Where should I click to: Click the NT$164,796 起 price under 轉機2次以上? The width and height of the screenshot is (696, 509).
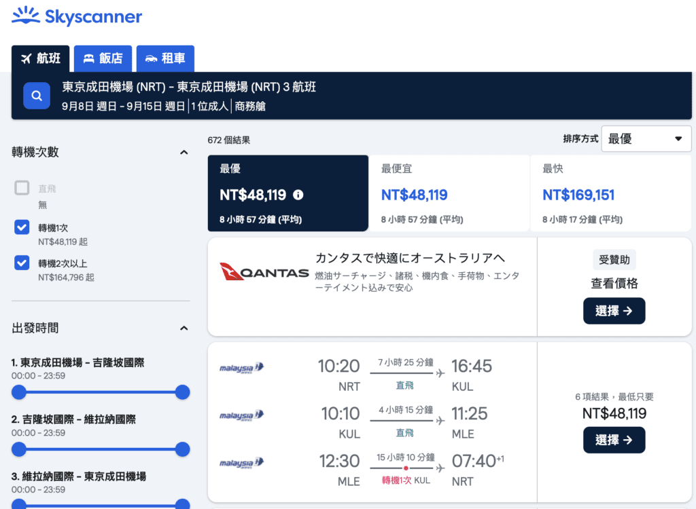click(x=66, y=277)
